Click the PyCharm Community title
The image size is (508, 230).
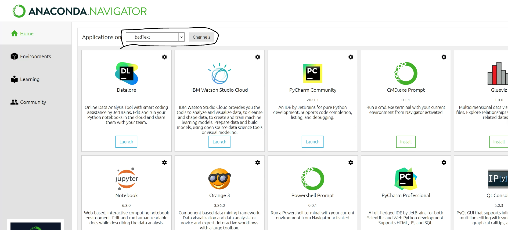point(313,90)
